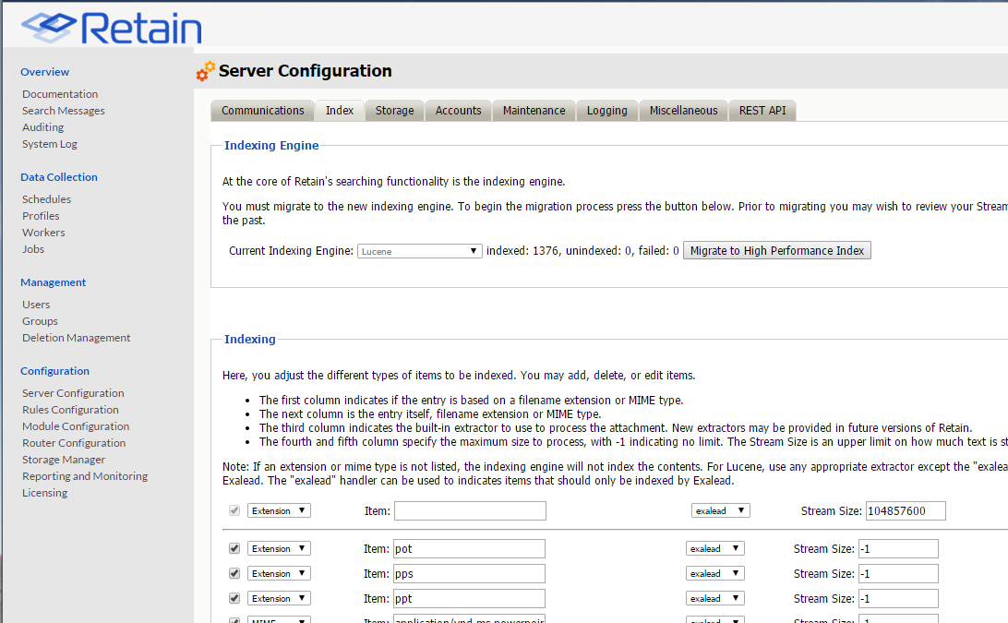1008x623 pixels.
Task: Open the Auditing page
Action: coord(43,127)
